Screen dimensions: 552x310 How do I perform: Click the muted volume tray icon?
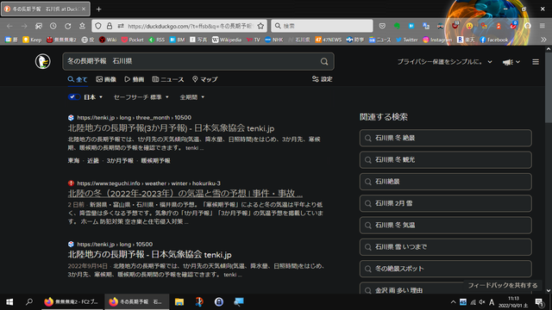482,302
